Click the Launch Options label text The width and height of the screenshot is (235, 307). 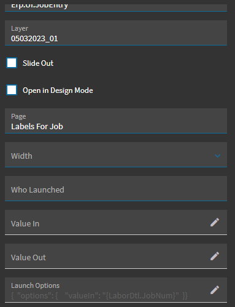[x=36, y=285]
